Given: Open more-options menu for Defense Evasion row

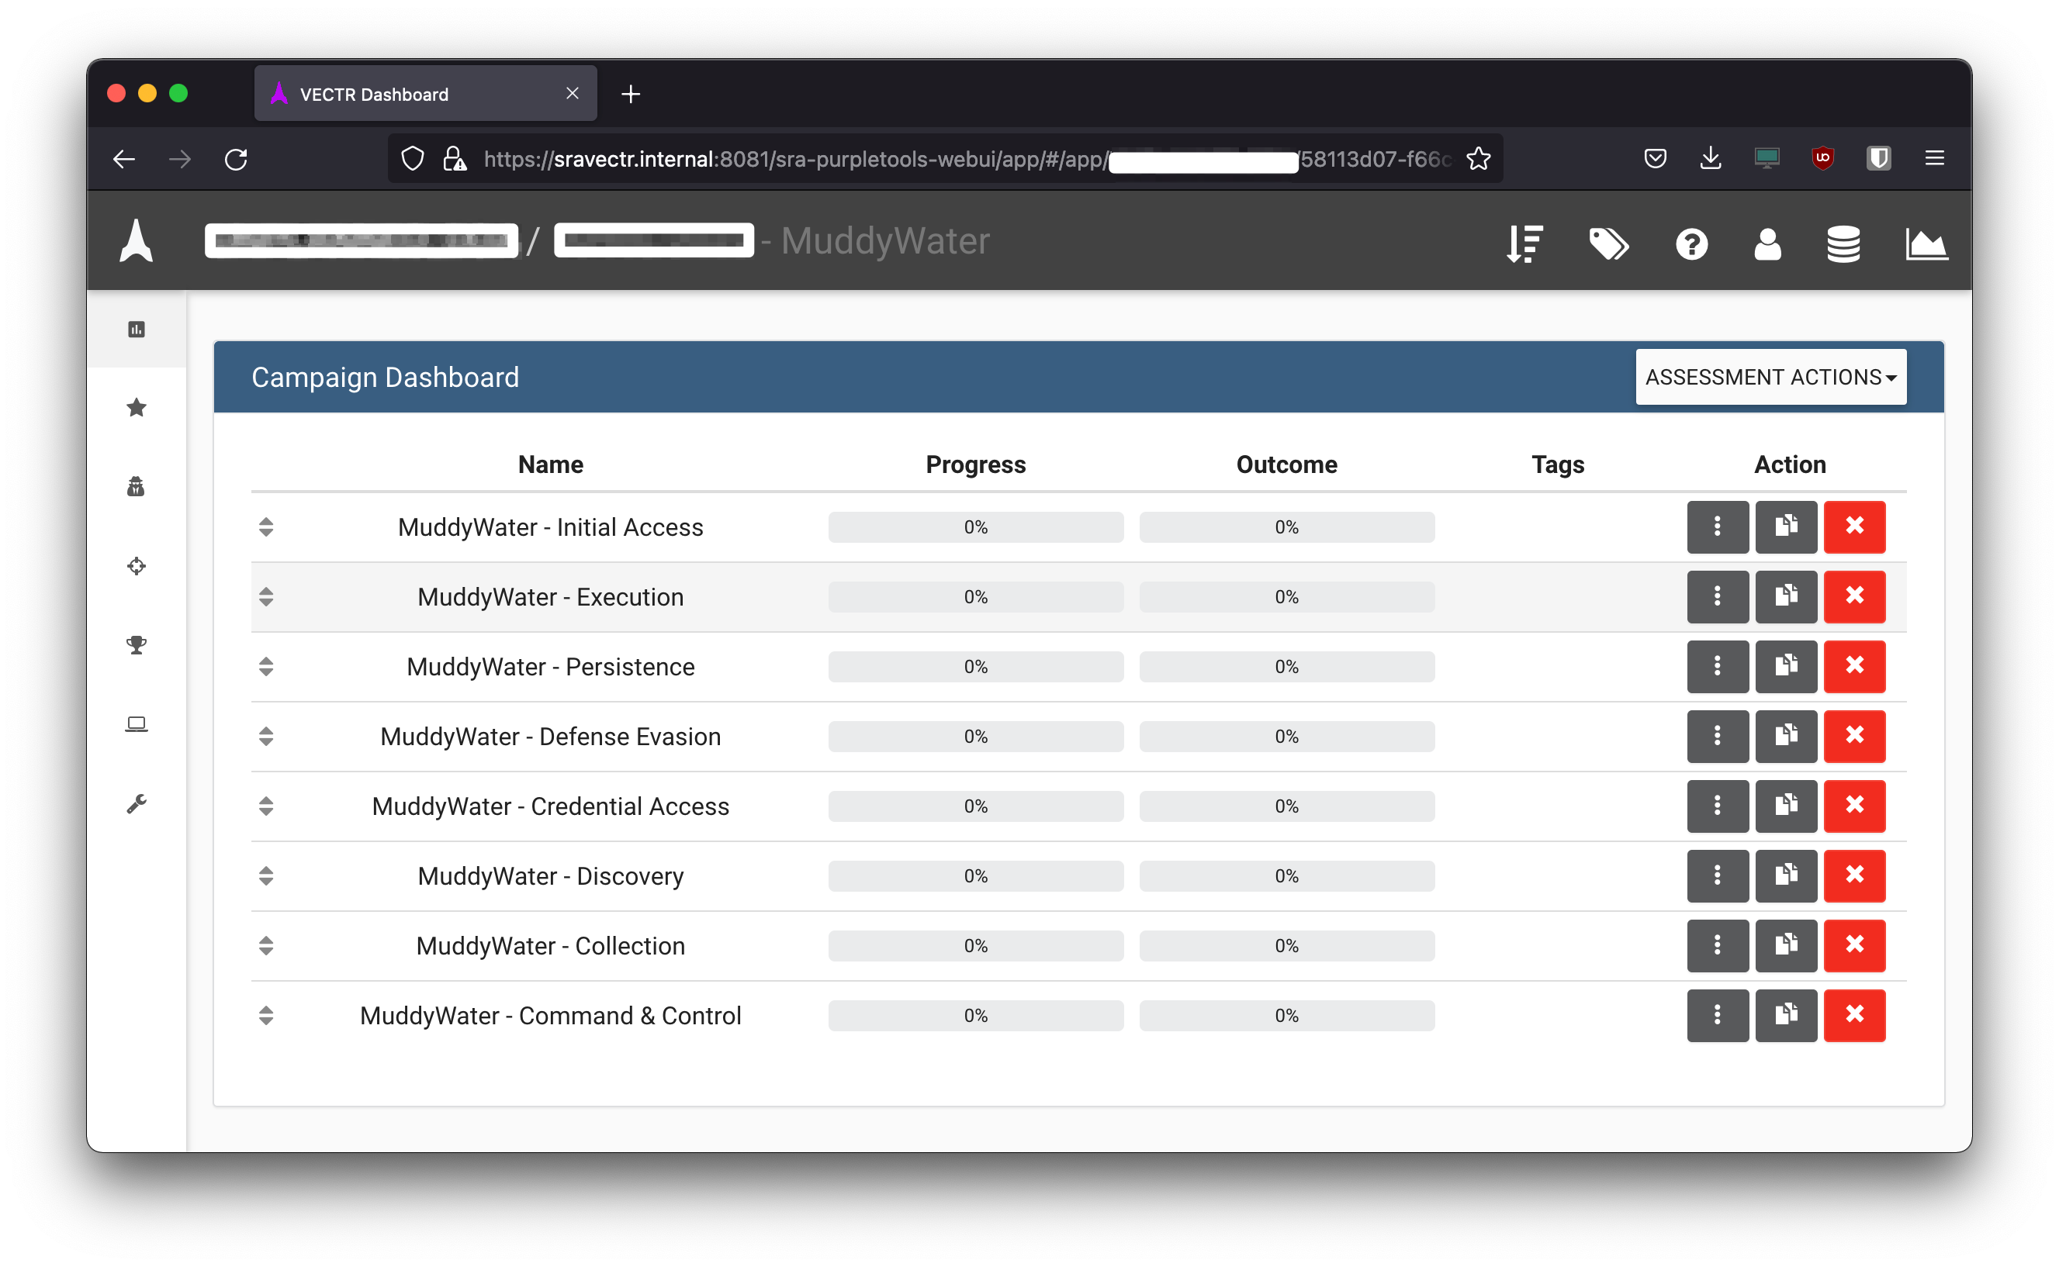Looking at the screenshot, I should [x=1717, y=736].
